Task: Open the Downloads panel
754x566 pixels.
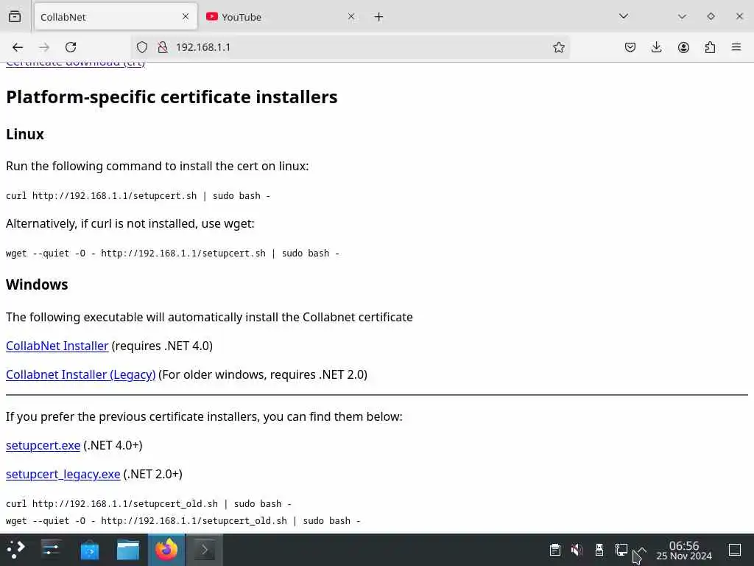Action: pyautogui.click(x=656, y=47)
